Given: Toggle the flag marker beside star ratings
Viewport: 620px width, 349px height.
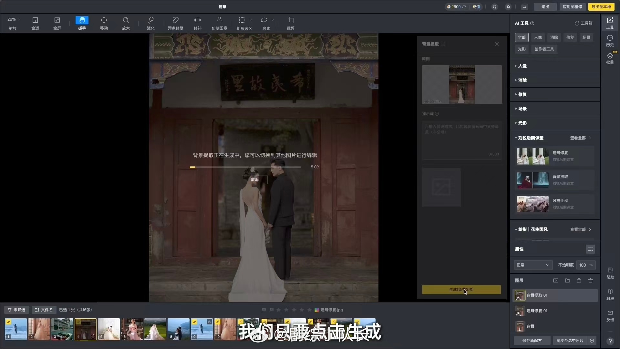Looking at the screenshot, I should coord(271,310).
